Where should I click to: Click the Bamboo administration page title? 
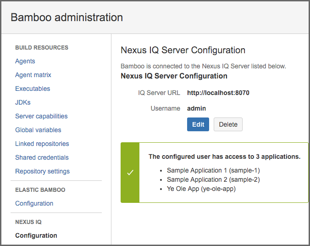point(67,17)
